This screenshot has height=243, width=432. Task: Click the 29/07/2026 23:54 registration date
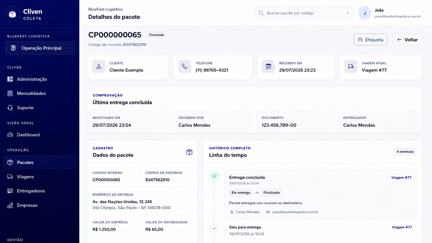coord(112,125)
